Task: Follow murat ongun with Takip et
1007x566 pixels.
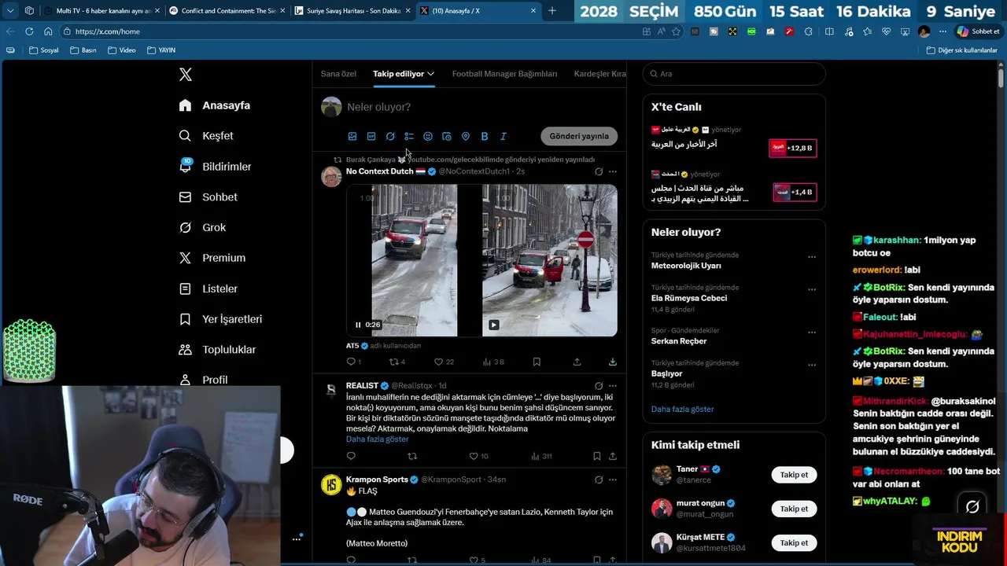Action: (794, 509)
